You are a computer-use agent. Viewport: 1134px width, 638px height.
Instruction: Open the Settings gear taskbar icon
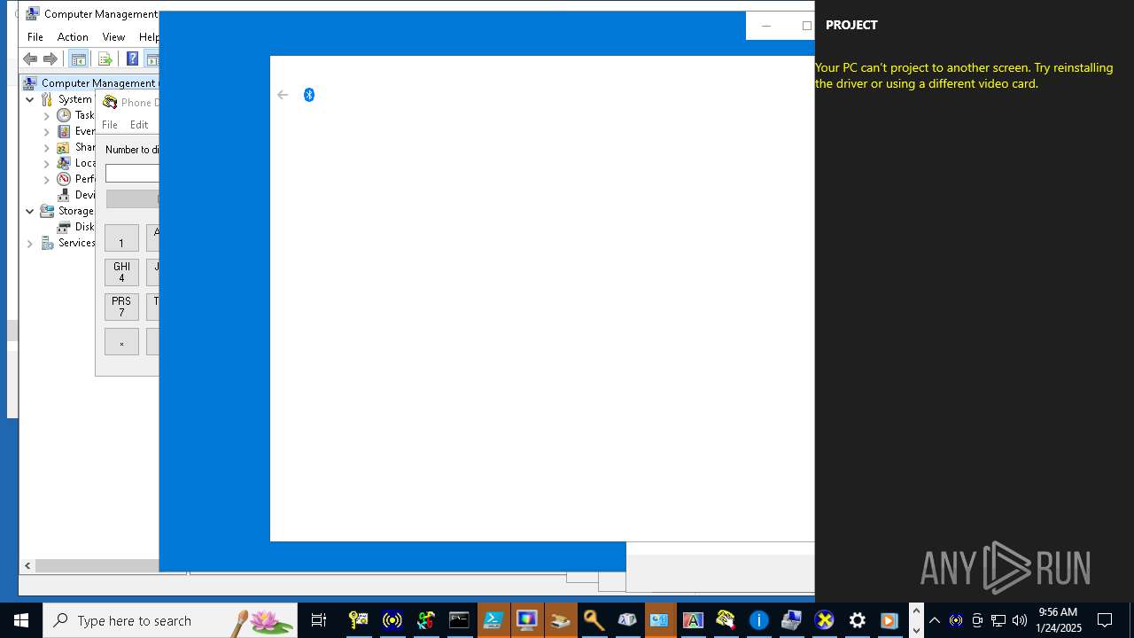pyautogui.click(x=857, y=620)
